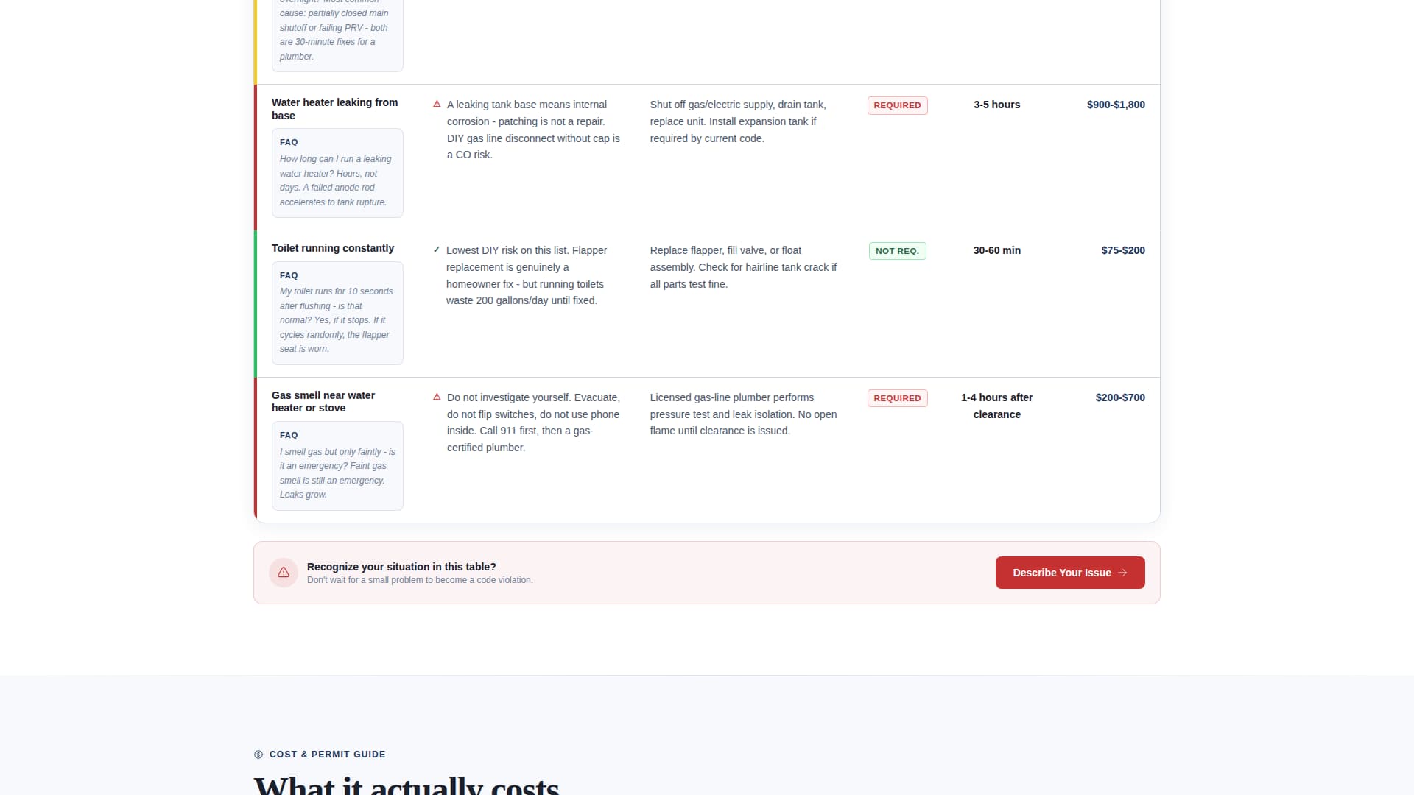Click the 'Licensed gas-line plumber performs' text

pos(744,414)
